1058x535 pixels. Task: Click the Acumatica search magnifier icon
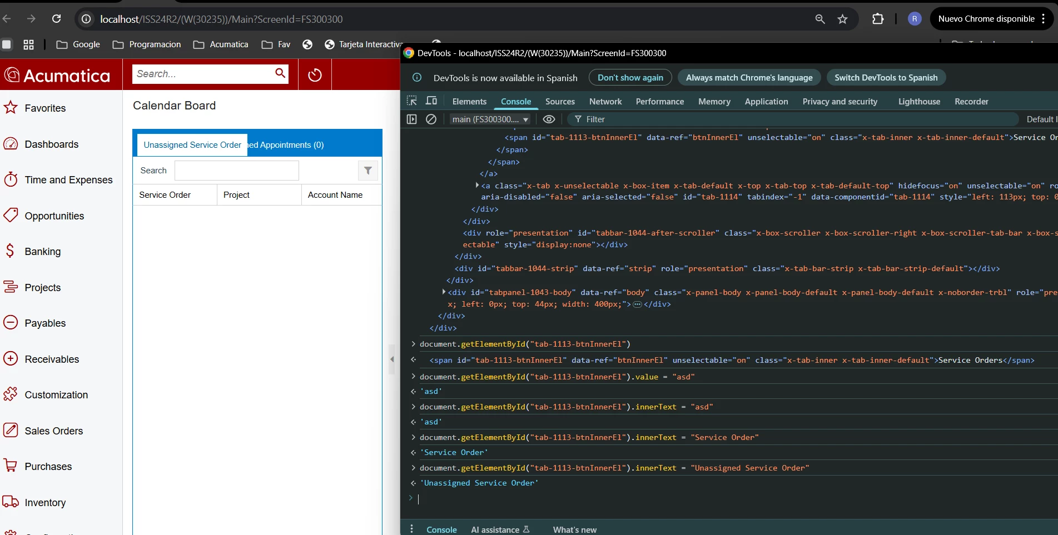pyautogui.click(x=280, y=73)
